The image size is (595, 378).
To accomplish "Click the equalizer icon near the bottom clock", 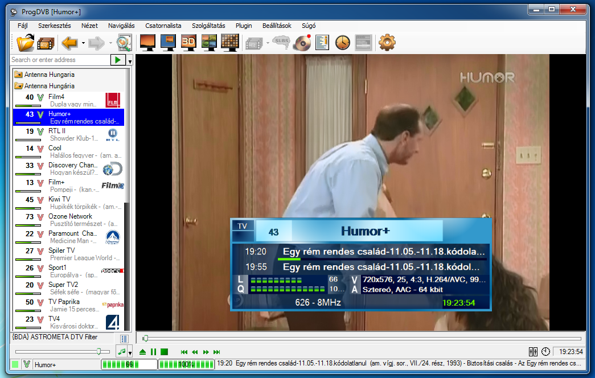I will pyautogui.click(x=533, y=352).
